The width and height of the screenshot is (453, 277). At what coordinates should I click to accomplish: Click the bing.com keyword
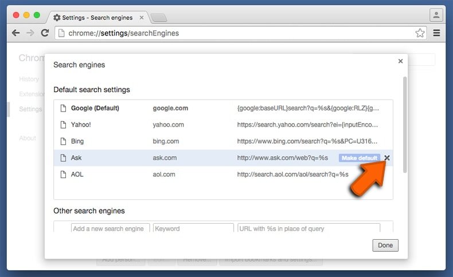[x=166, y=141]
